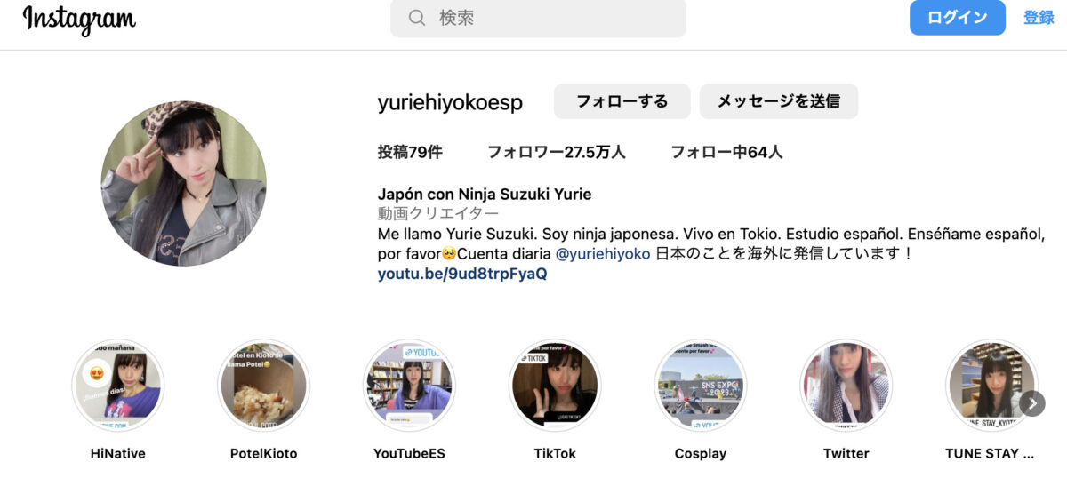Open the Twitter story highlight

click(x=846, y=385)
